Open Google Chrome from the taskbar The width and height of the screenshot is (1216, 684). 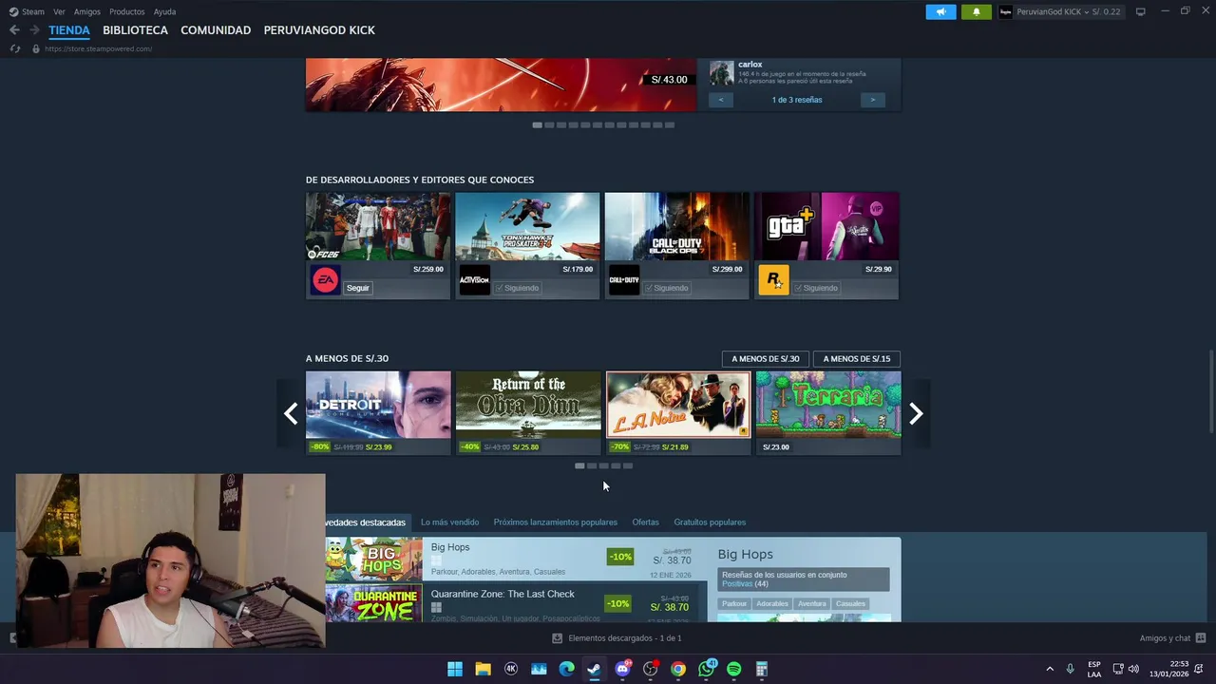(x=677, y=669)
